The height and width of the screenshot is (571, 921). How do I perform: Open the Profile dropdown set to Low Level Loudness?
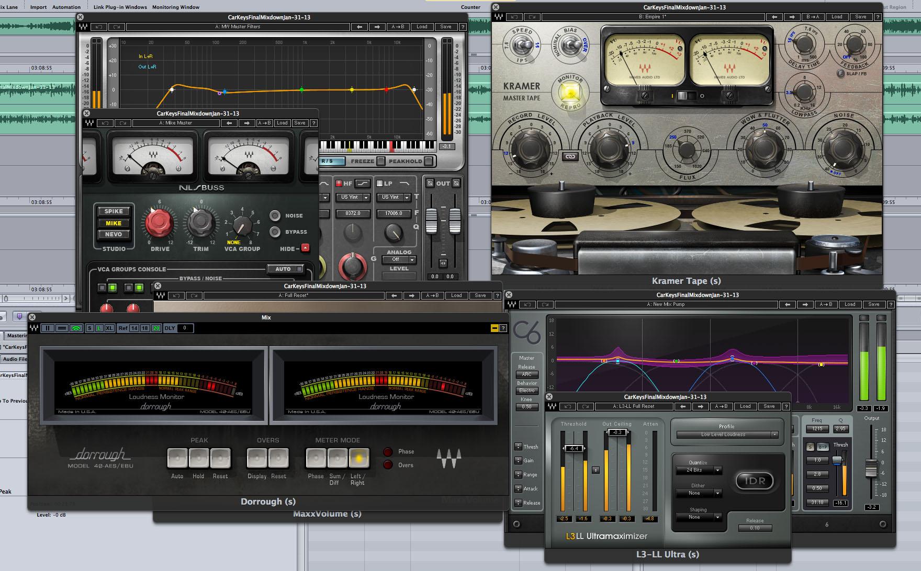click(x=727, y=434)
